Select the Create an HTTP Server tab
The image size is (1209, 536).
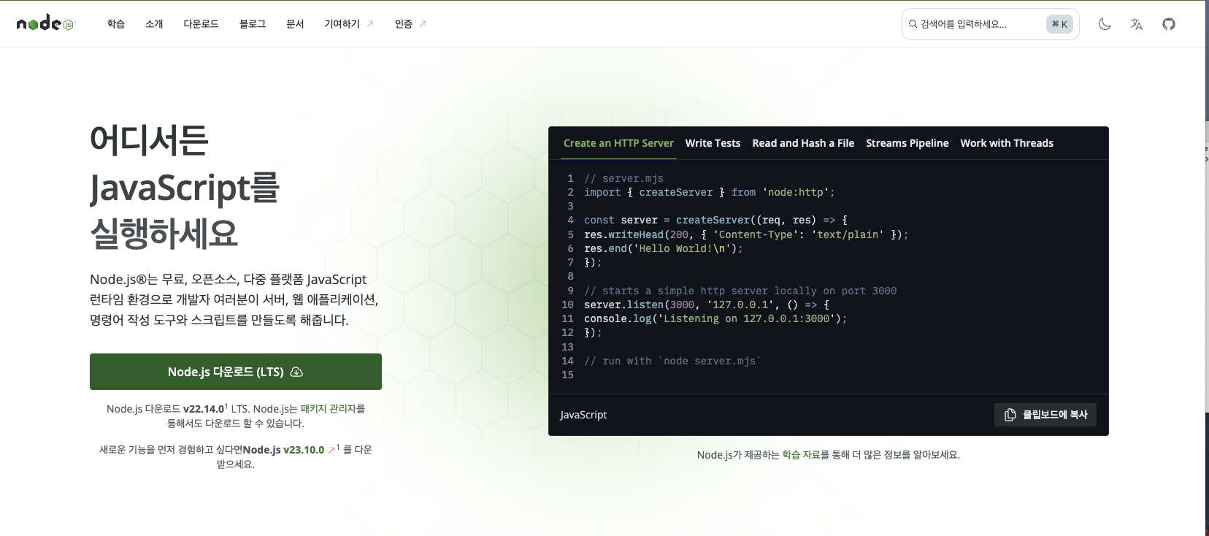[618, 143]
